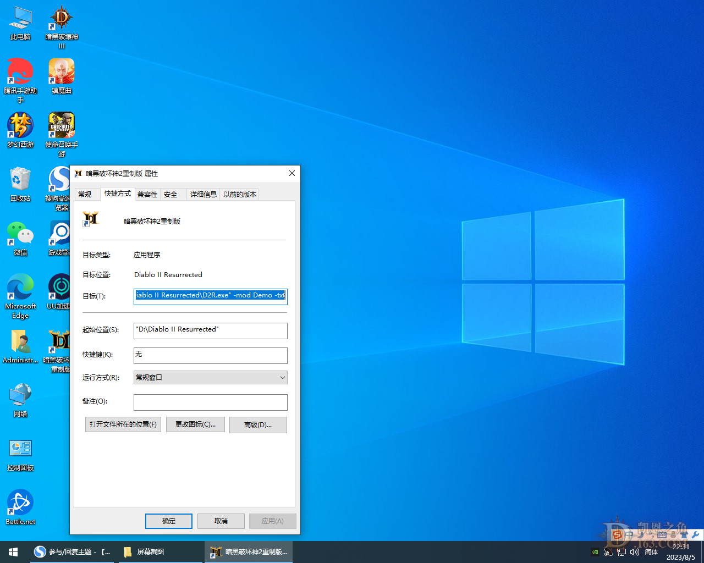This screenshot has height=563, width=704.
Task: Open the Windows Start menu
Action: coord(13,552)
